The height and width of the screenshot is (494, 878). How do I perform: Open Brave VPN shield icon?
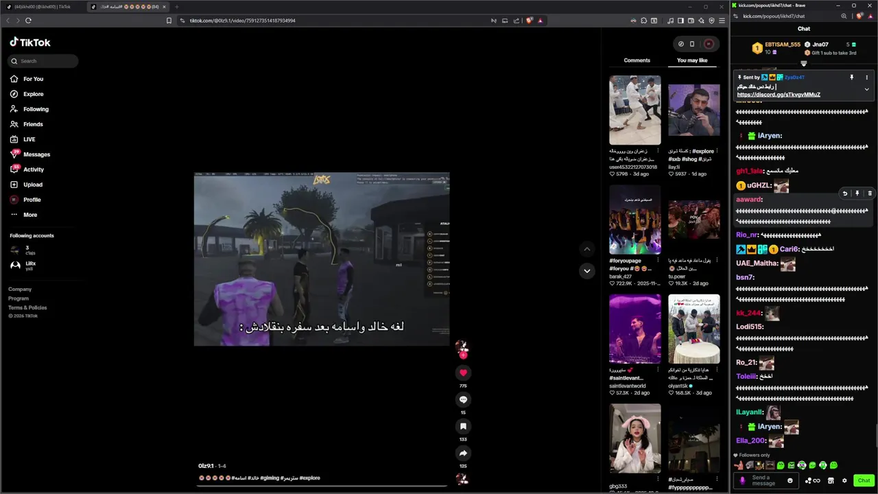click(x=712, y=21)
